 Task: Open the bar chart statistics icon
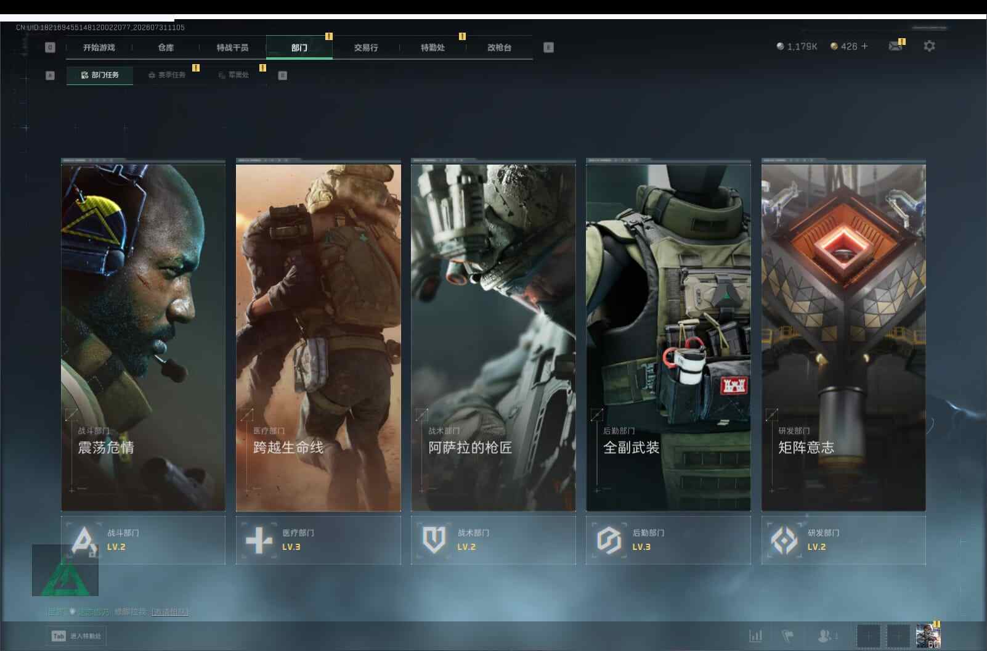coord(755,636)
